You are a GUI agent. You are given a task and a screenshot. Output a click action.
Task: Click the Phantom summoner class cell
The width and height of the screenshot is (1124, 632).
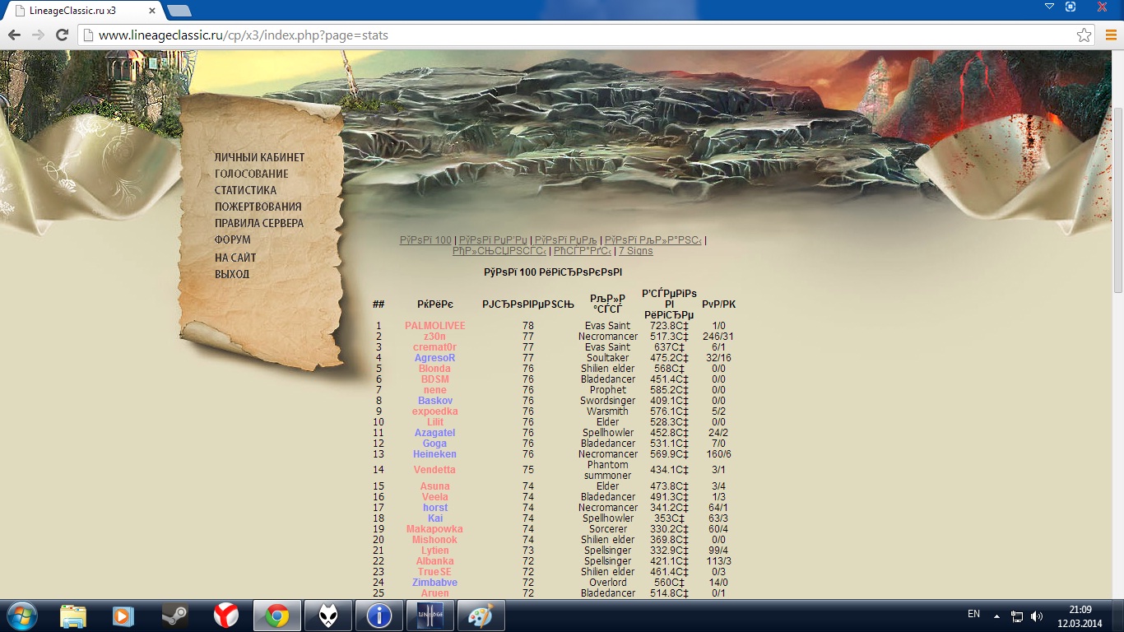608,470
